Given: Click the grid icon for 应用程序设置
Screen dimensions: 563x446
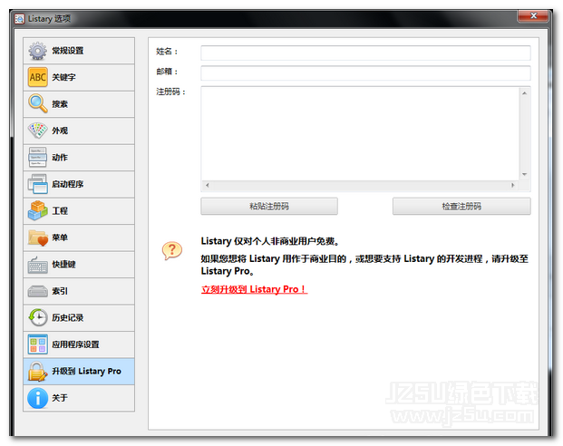Looking at the screenshot, I should click(x=38, y=344).
